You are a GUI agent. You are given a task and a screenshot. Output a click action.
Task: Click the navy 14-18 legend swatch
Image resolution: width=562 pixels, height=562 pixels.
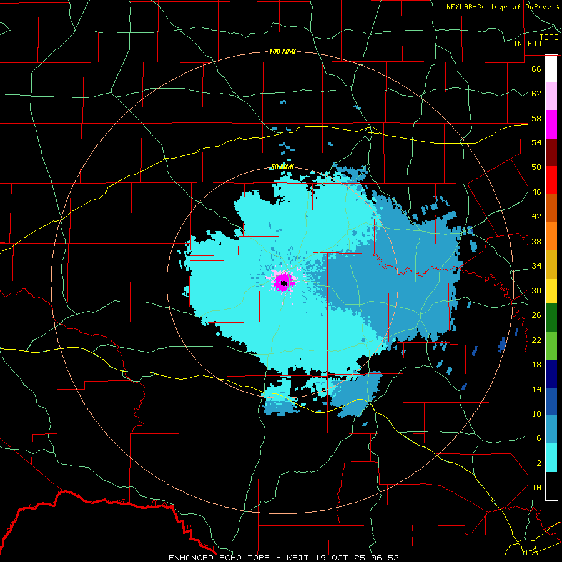(551, 374)
